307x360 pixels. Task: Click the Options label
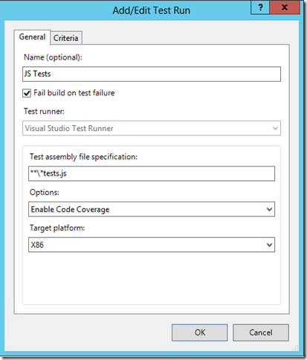click(x=45, y=193)
